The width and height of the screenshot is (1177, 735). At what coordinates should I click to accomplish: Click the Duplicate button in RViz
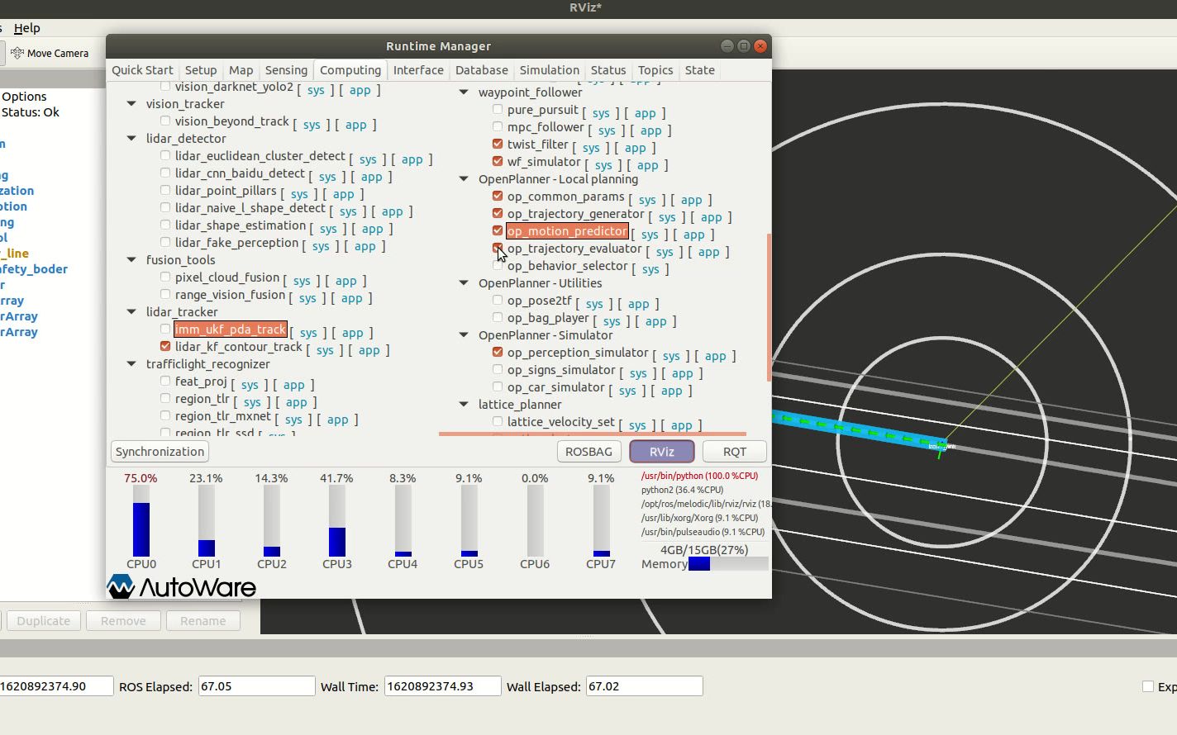tap(44, 621)
